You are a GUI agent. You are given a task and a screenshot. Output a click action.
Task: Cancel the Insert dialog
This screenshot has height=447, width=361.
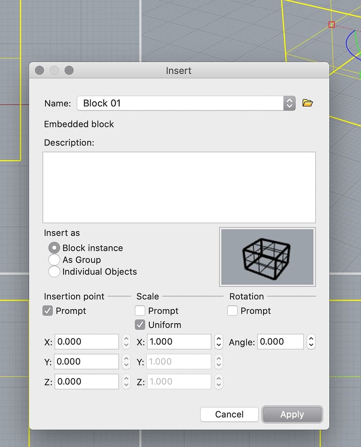(229, 414)
